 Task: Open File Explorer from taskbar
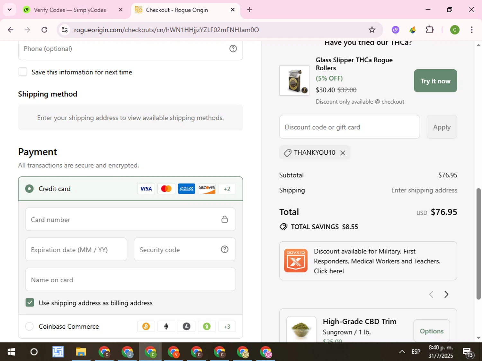click(81, 352)
